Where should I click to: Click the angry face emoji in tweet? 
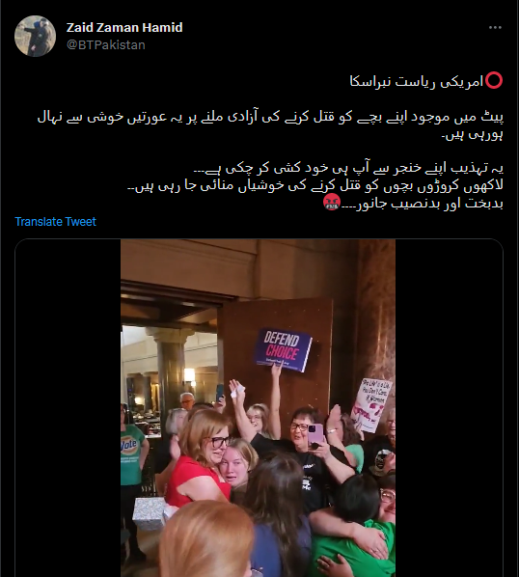(x=332, y=203)
